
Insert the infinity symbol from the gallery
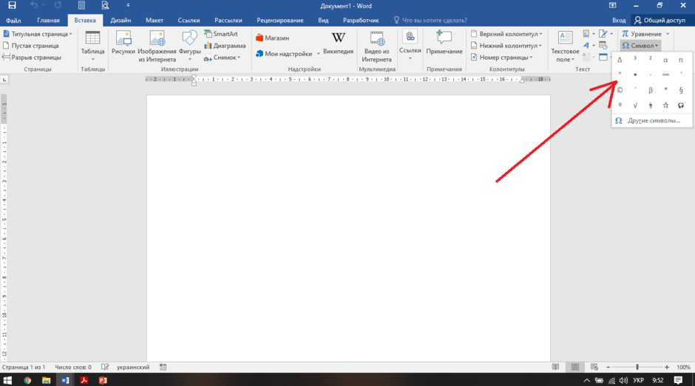coord(665,75)
